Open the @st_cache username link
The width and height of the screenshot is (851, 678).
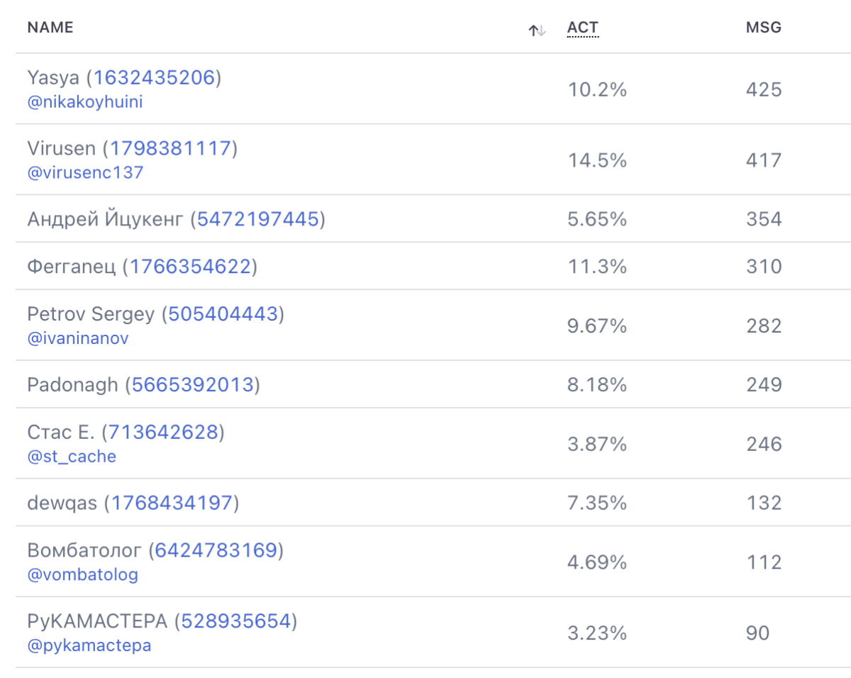coord(72,456)
